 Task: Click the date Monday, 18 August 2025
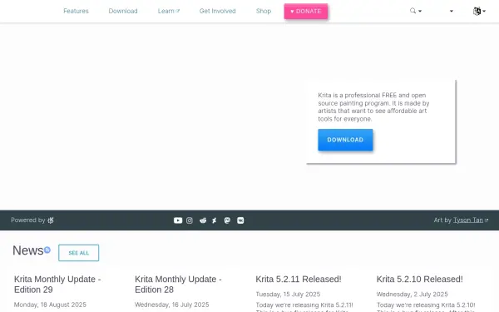coord(50,305)
